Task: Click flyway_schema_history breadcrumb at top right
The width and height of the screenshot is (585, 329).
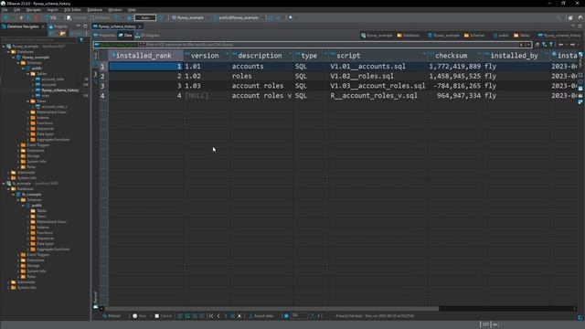Action: point(559,35)
